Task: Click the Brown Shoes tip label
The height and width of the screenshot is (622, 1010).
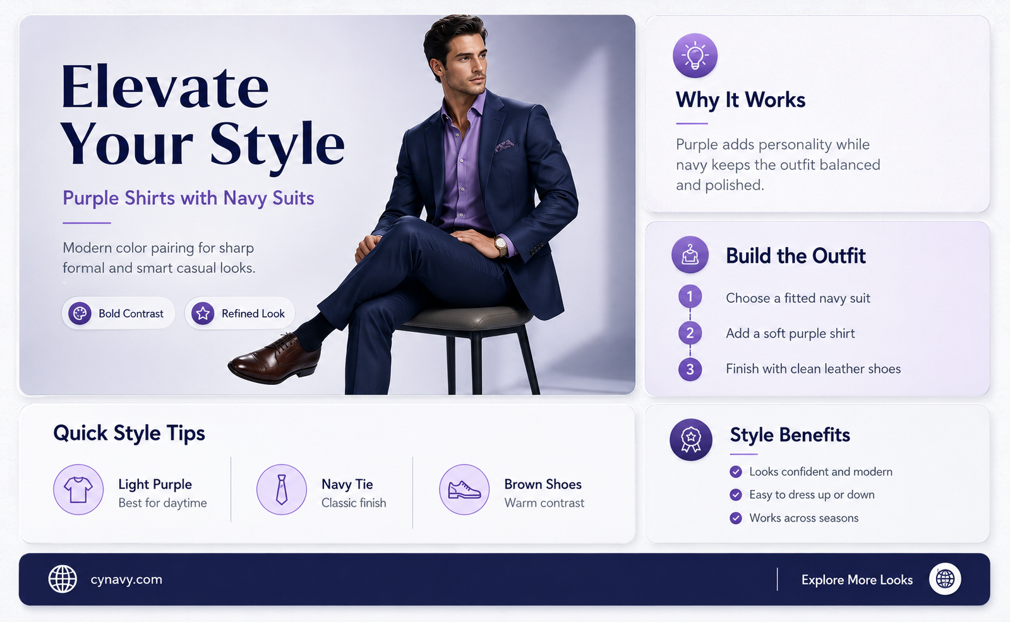Action: [543, 484]
